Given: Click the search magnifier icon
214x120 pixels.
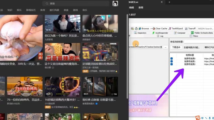Looking at the screenshot, I should [x=47, y=3].
